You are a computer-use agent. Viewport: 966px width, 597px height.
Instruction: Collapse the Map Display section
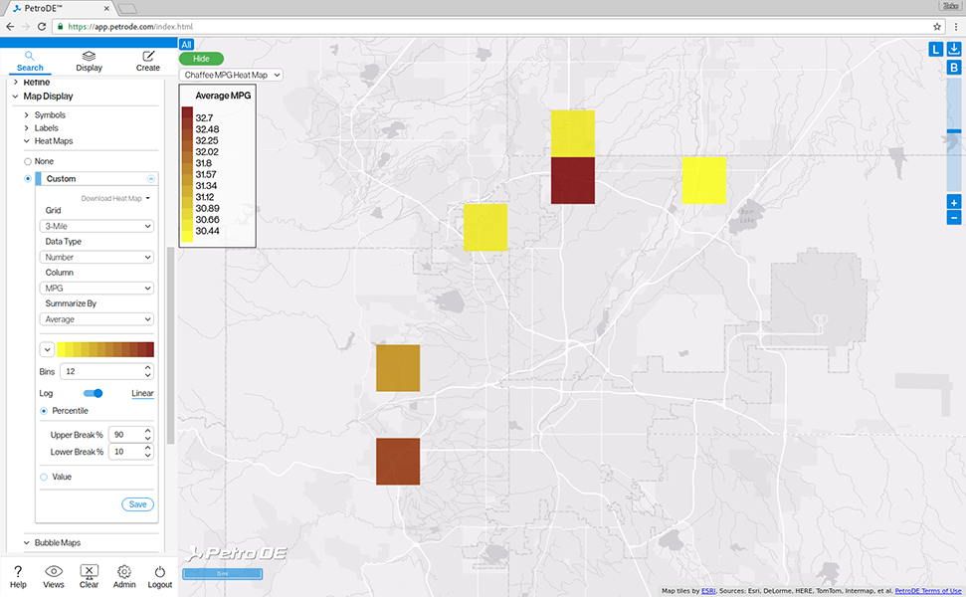(x=16, y=97)
